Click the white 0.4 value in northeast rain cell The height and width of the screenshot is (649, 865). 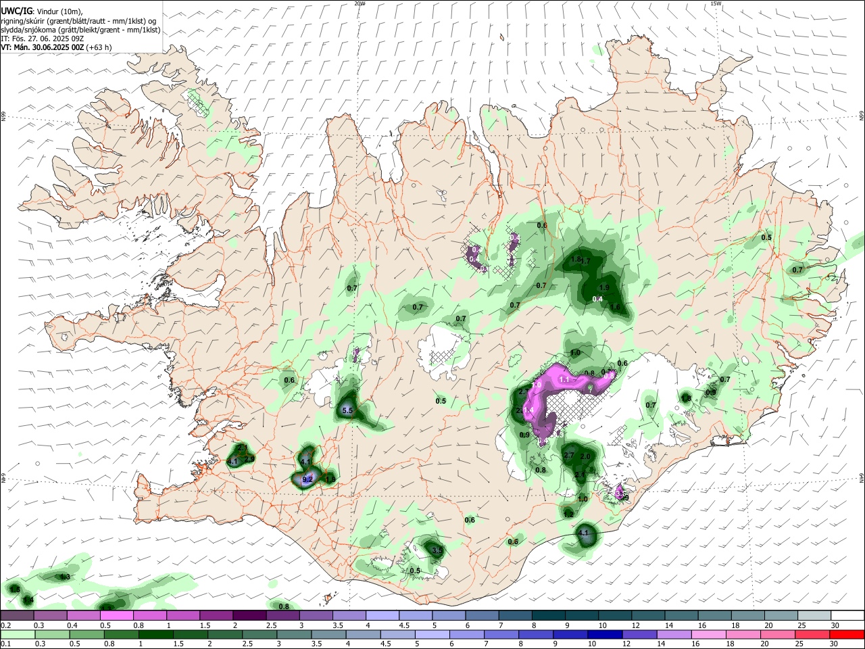[597, 299]
